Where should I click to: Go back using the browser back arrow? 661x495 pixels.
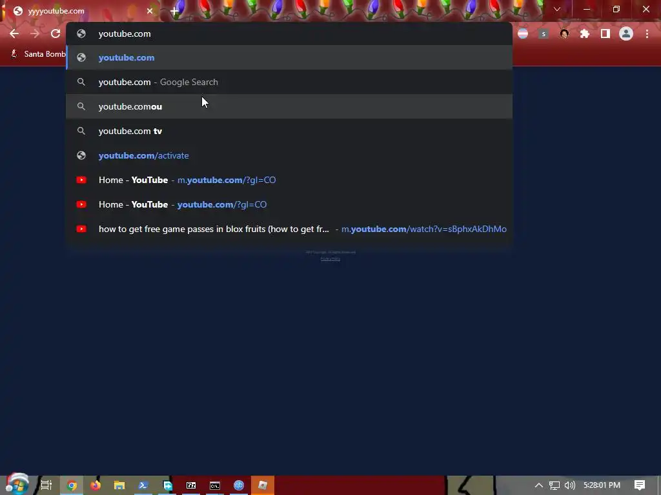14,34
